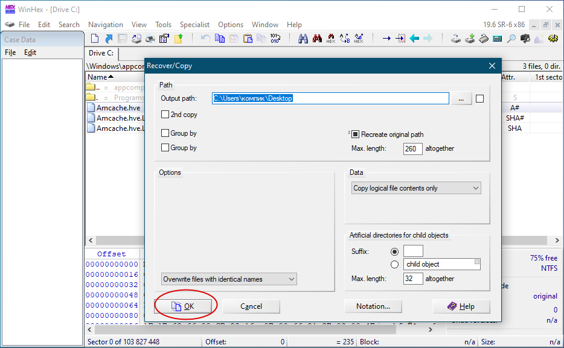Click the Go to offset arrow icon
Screen dimensions: 564x348
click(x=386, y=39)
